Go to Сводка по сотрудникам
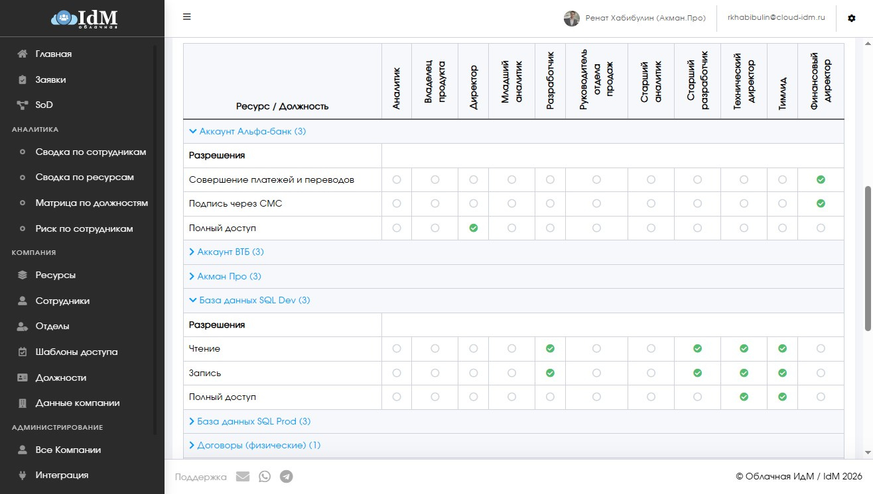This screenshot has height=494, width=873. click(90, 152)
